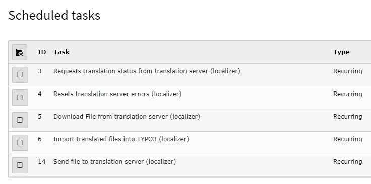Click ID number 6 in the table
This screenshot has width=371, height=184.
39,139
